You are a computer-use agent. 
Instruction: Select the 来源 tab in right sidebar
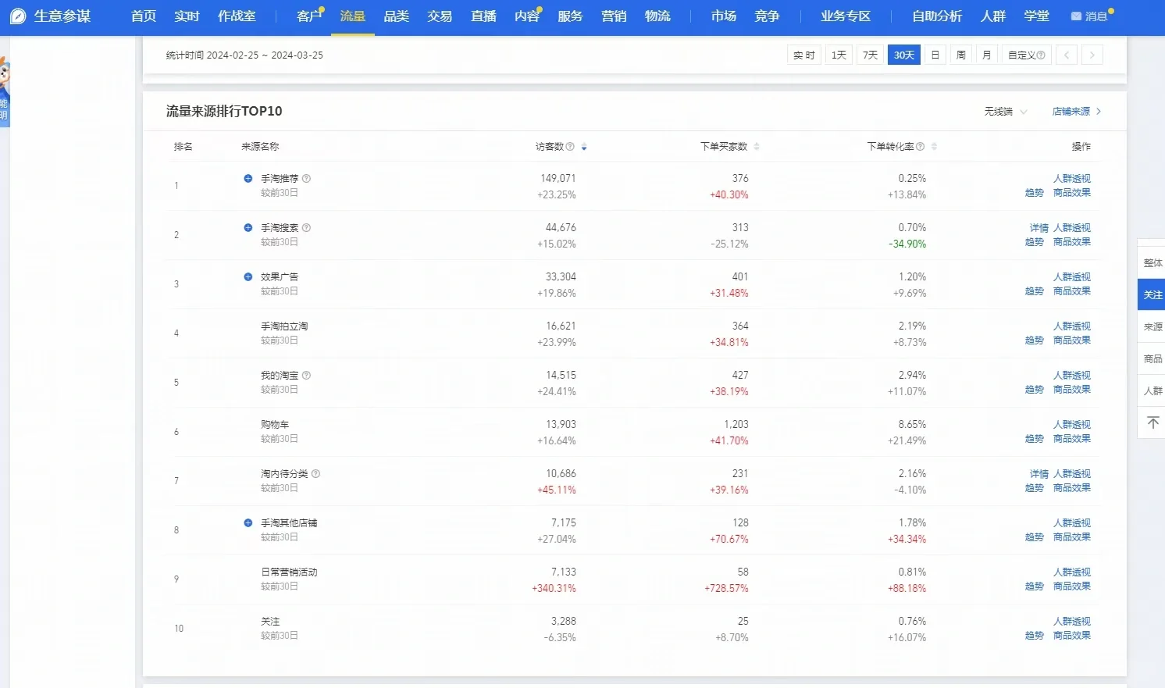pyautogui.click(x=1153, y=326)
